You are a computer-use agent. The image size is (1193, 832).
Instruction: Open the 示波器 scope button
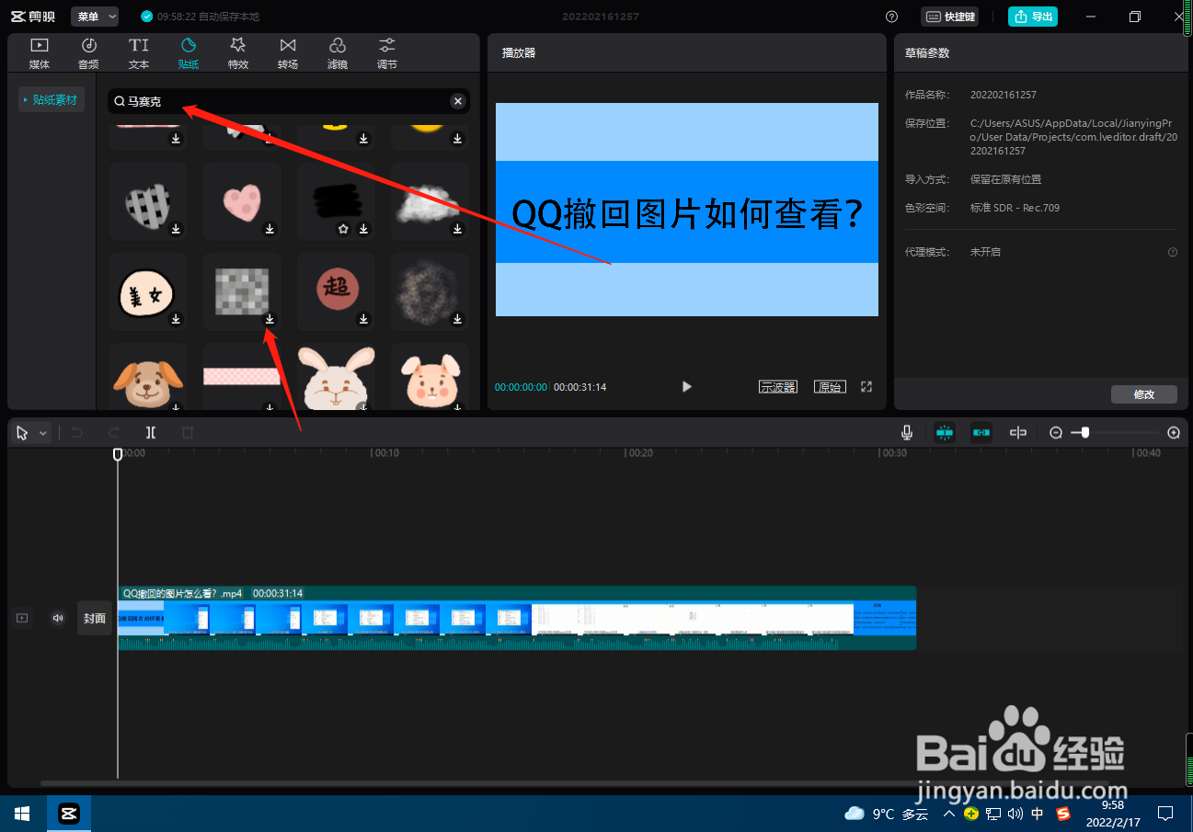click(777, 387)
